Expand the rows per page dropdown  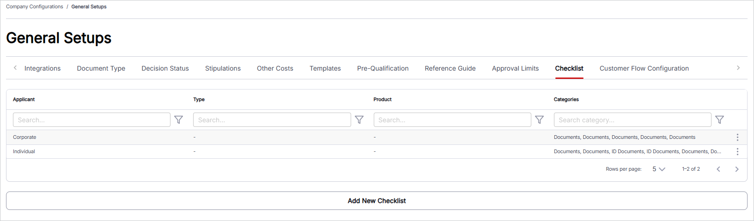(x=659, y=169)
